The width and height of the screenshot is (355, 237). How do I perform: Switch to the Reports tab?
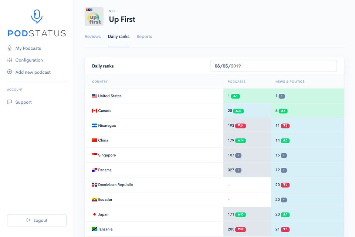coord(144,37)
